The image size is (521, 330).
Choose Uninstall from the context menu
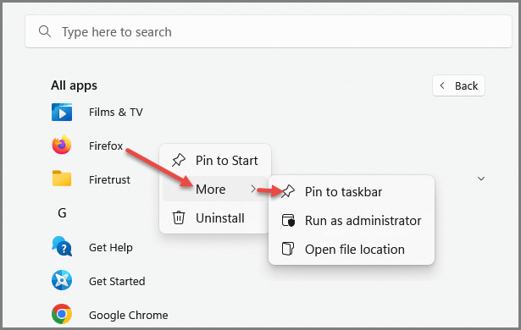coord(215,218)
